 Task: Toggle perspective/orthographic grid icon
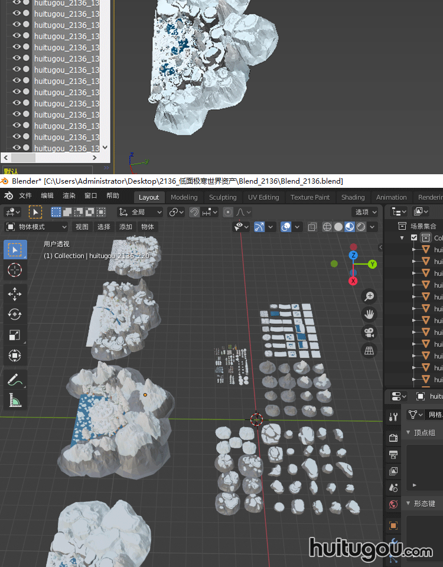pos(369,351)
